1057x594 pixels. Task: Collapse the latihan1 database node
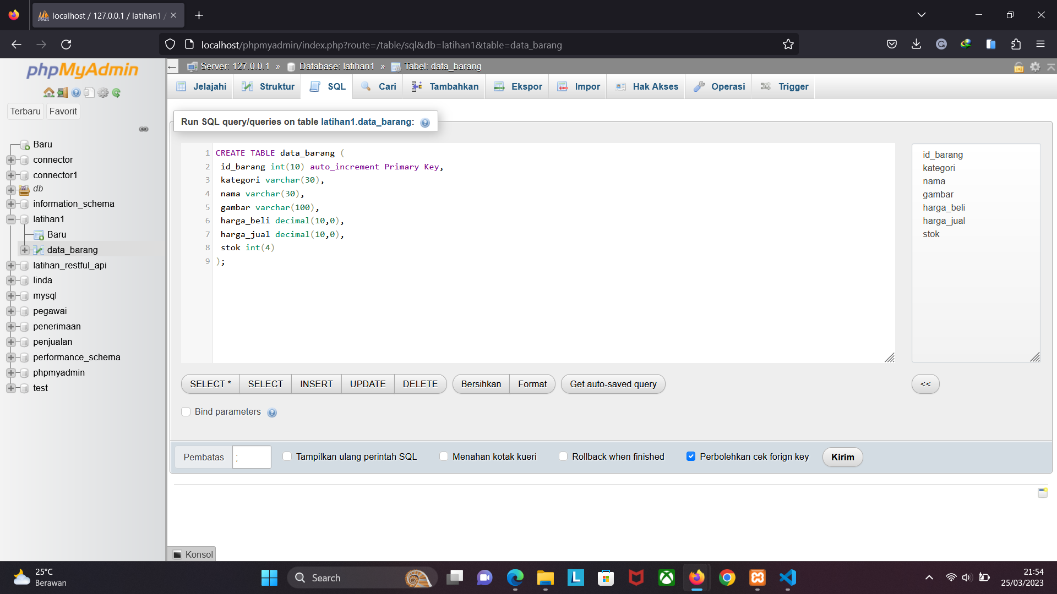point(11,219)
